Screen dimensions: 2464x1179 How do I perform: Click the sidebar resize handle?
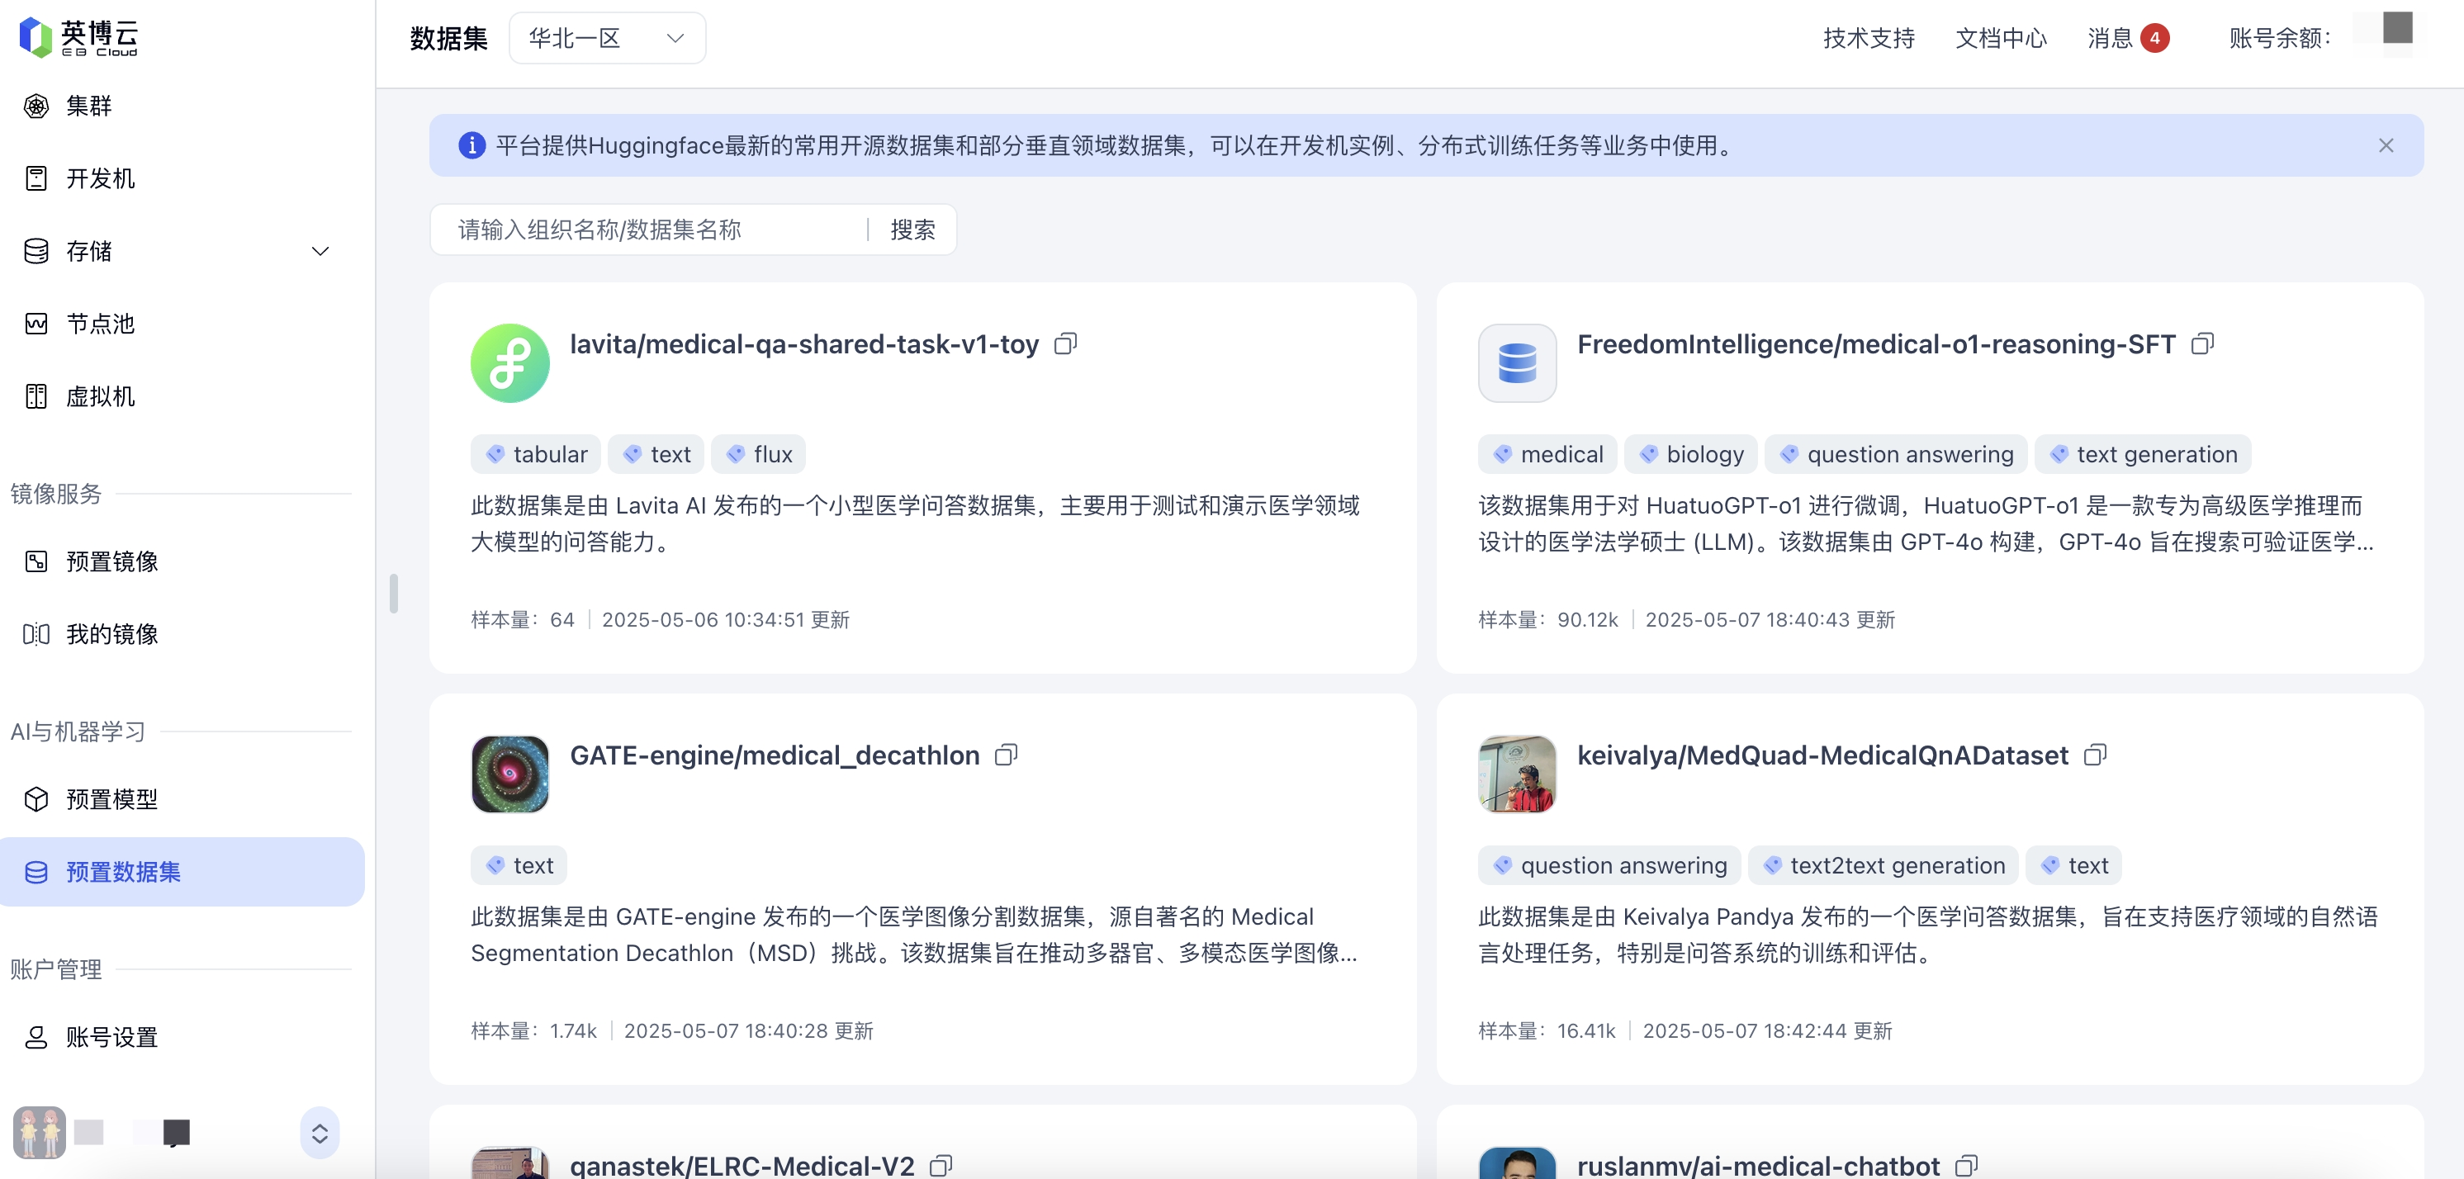click(x=393, y=593)
